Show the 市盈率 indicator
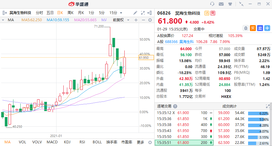This screenshot has width=272, height=146. 127,142
